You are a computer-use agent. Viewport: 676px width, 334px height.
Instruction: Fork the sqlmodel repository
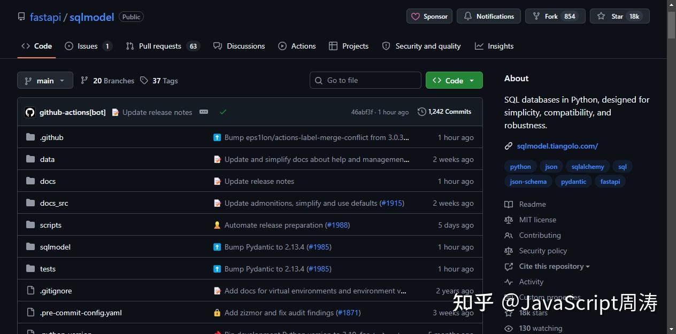coord(555,16)
